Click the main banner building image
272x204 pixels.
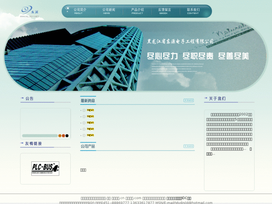[136, 56]
